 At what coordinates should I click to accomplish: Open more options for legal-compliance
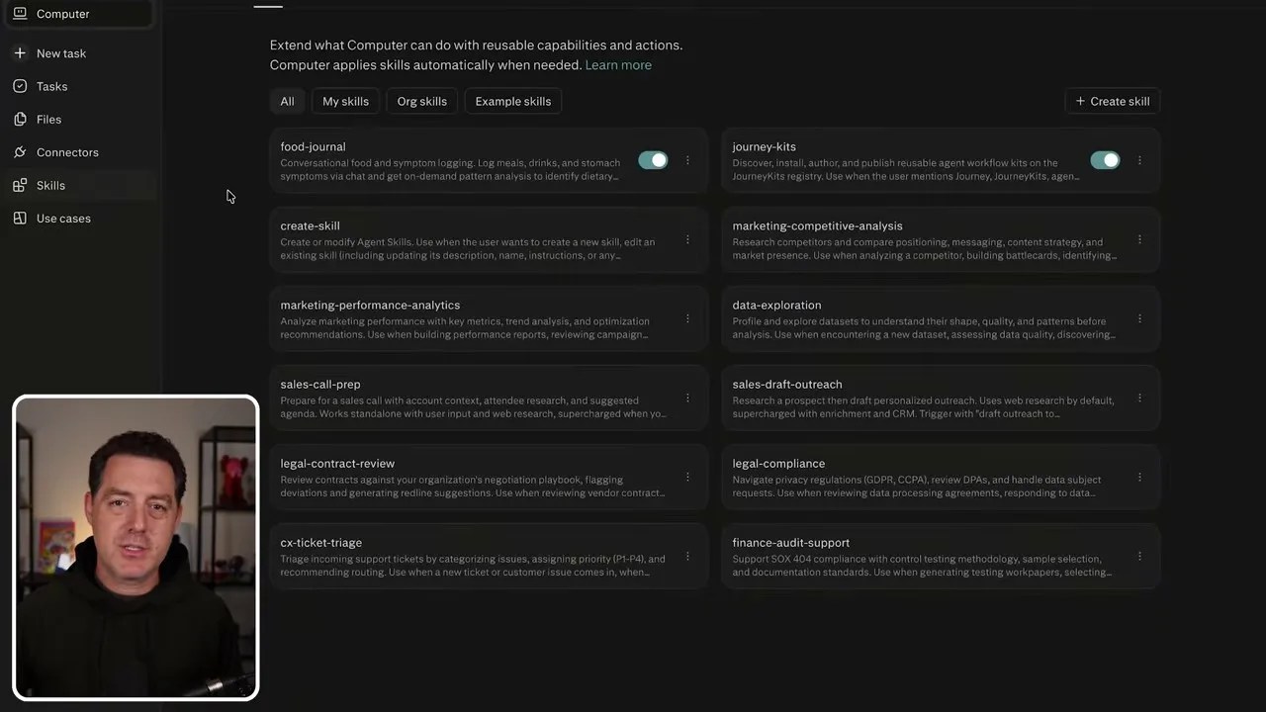click(x=1139, y=477)
